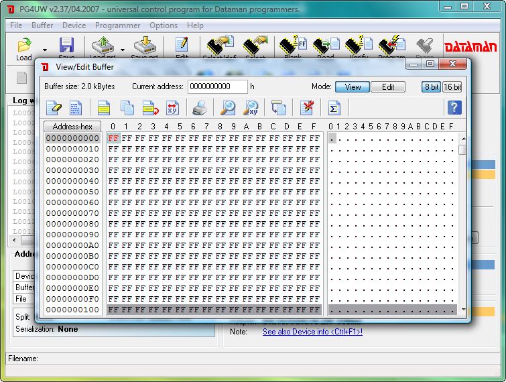The image size is (506, 382).
Task: Expand the Load prj dropdown arrow
Action: pos(122,49)
